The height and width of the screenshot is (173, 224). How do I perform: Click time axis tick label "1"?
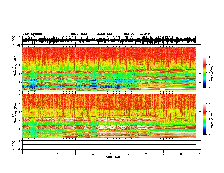pos(40,154)
